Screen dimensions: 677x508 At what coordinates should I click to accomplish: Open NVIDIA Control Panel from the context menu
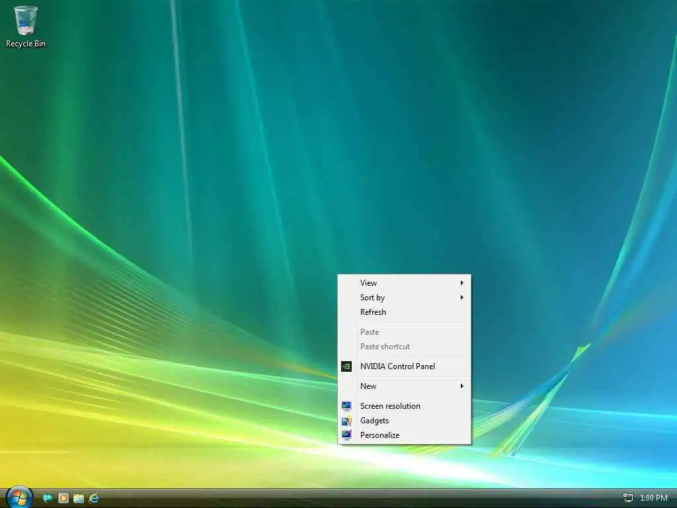404,366
